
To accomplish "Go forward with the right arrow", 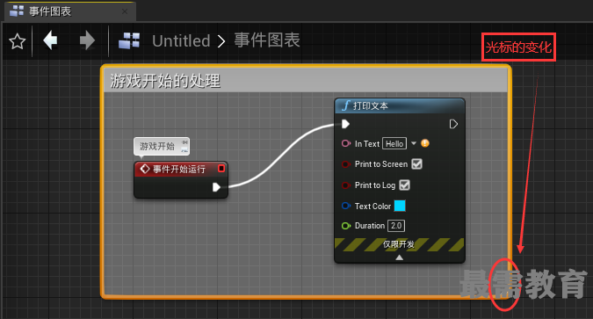I will click(87, 40).
